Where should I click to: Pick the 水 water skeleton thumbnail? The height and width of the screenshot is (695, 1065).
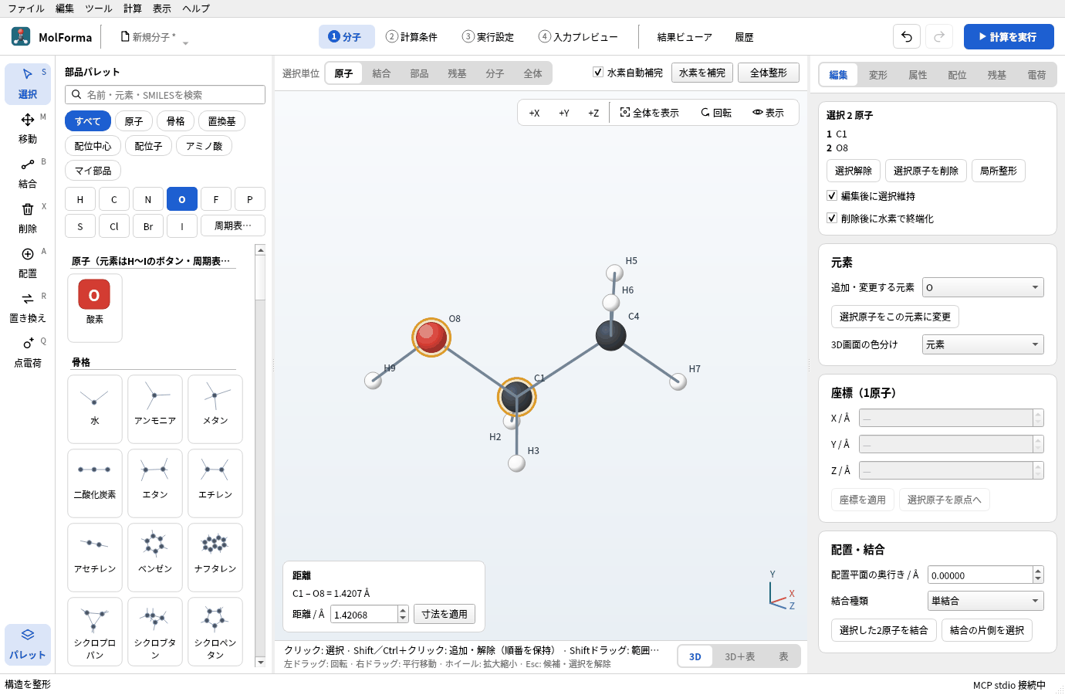[95, 409]
